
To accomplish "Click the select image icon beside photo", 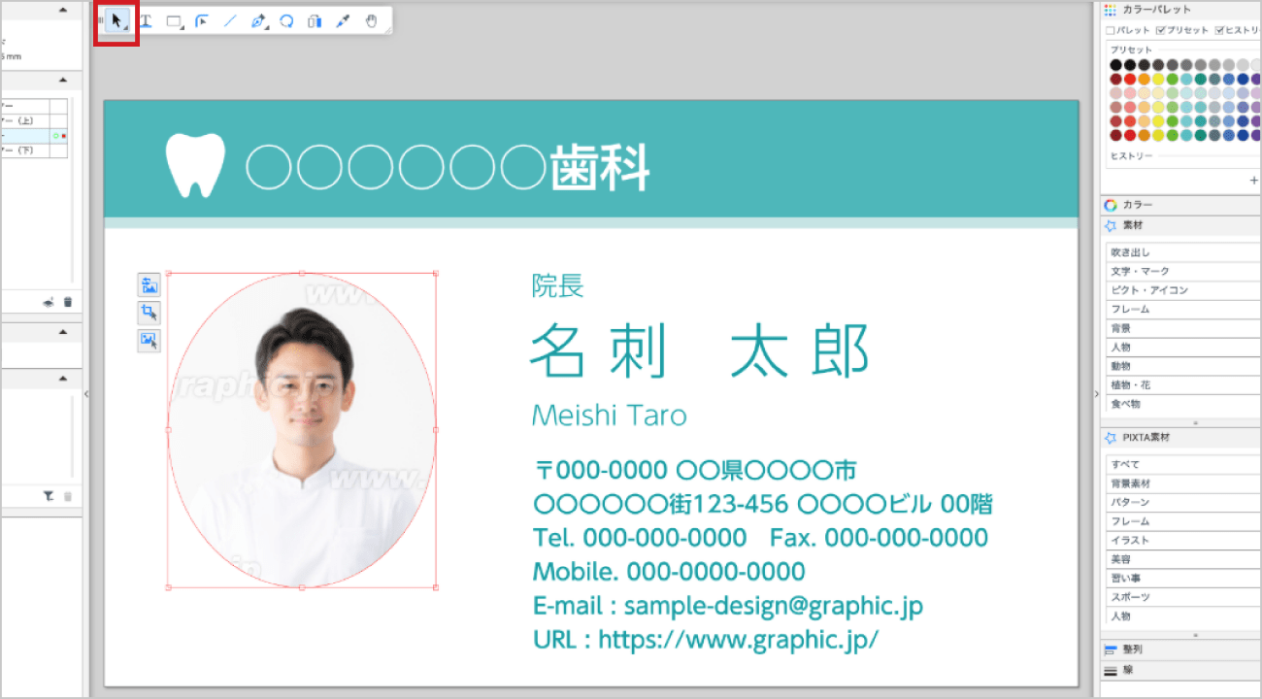I will [x=149, y=341].
